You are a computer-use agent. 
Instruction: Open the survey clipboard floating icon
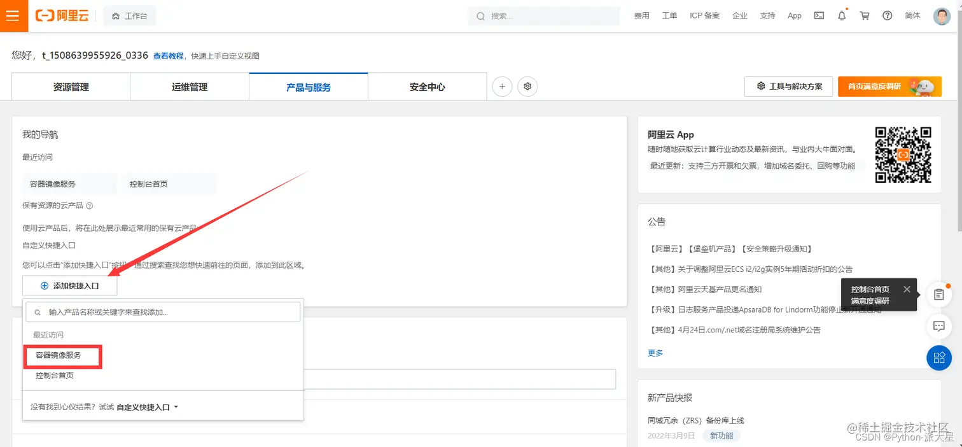(x=938, y=295)
